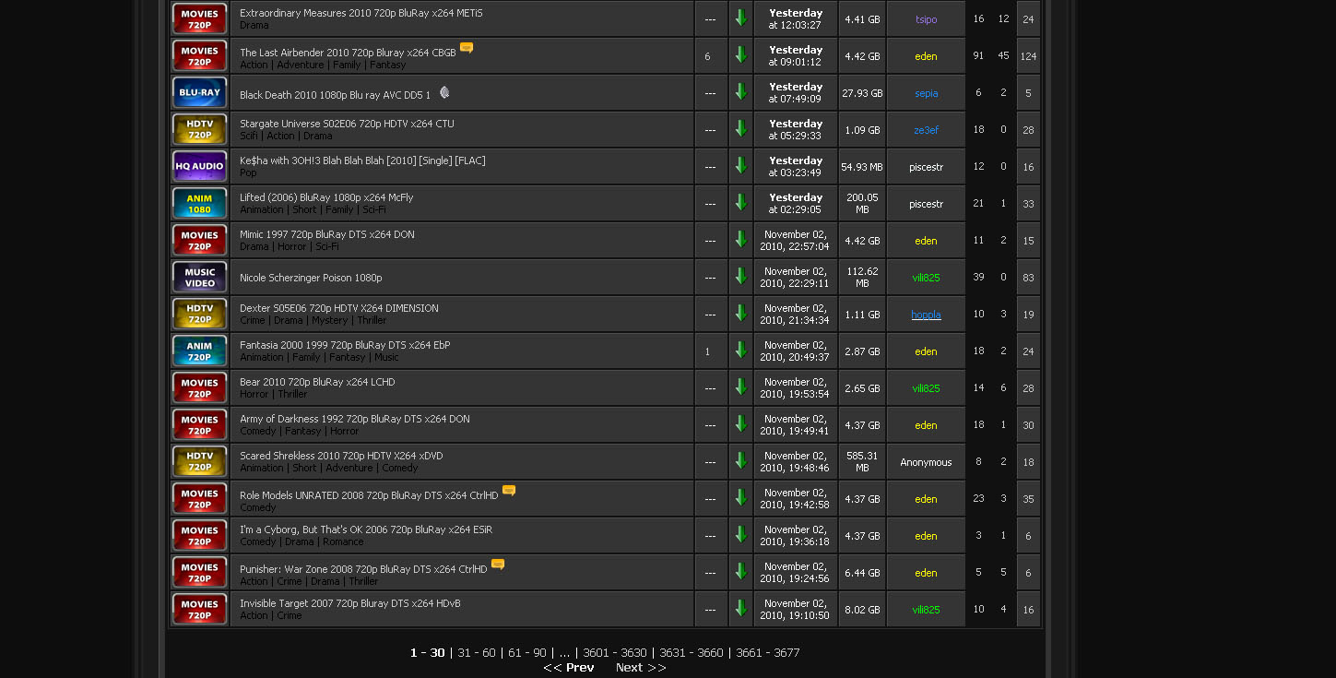Jump to results page 3601 - 3630
Screen dimensions: 1336x678
point(615,653)
